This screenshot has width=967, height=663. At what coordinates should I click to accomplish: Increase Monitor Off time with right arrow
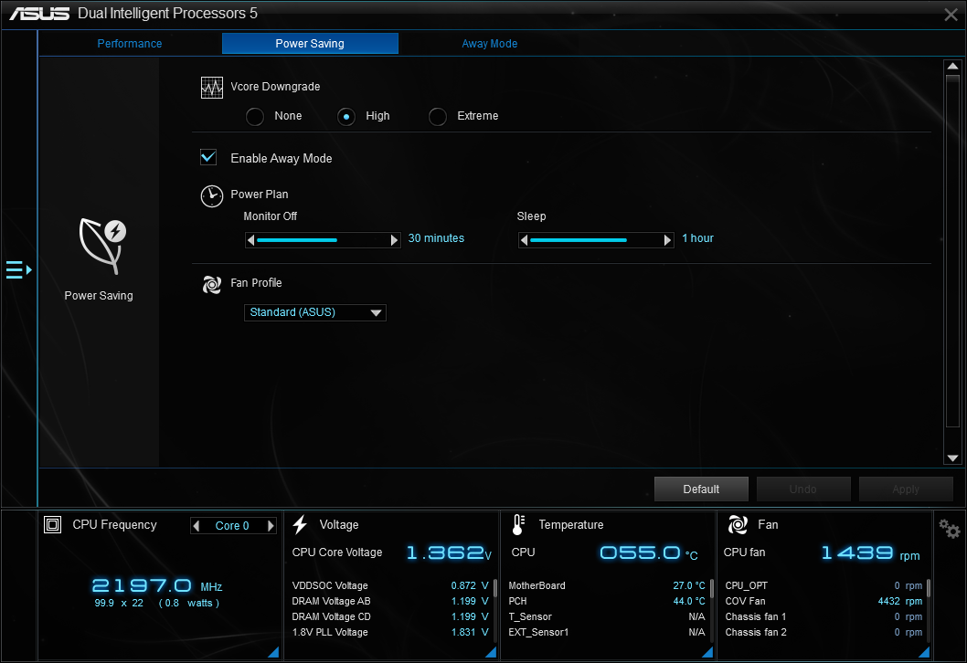pyautogui.click(x=395, y=239)
